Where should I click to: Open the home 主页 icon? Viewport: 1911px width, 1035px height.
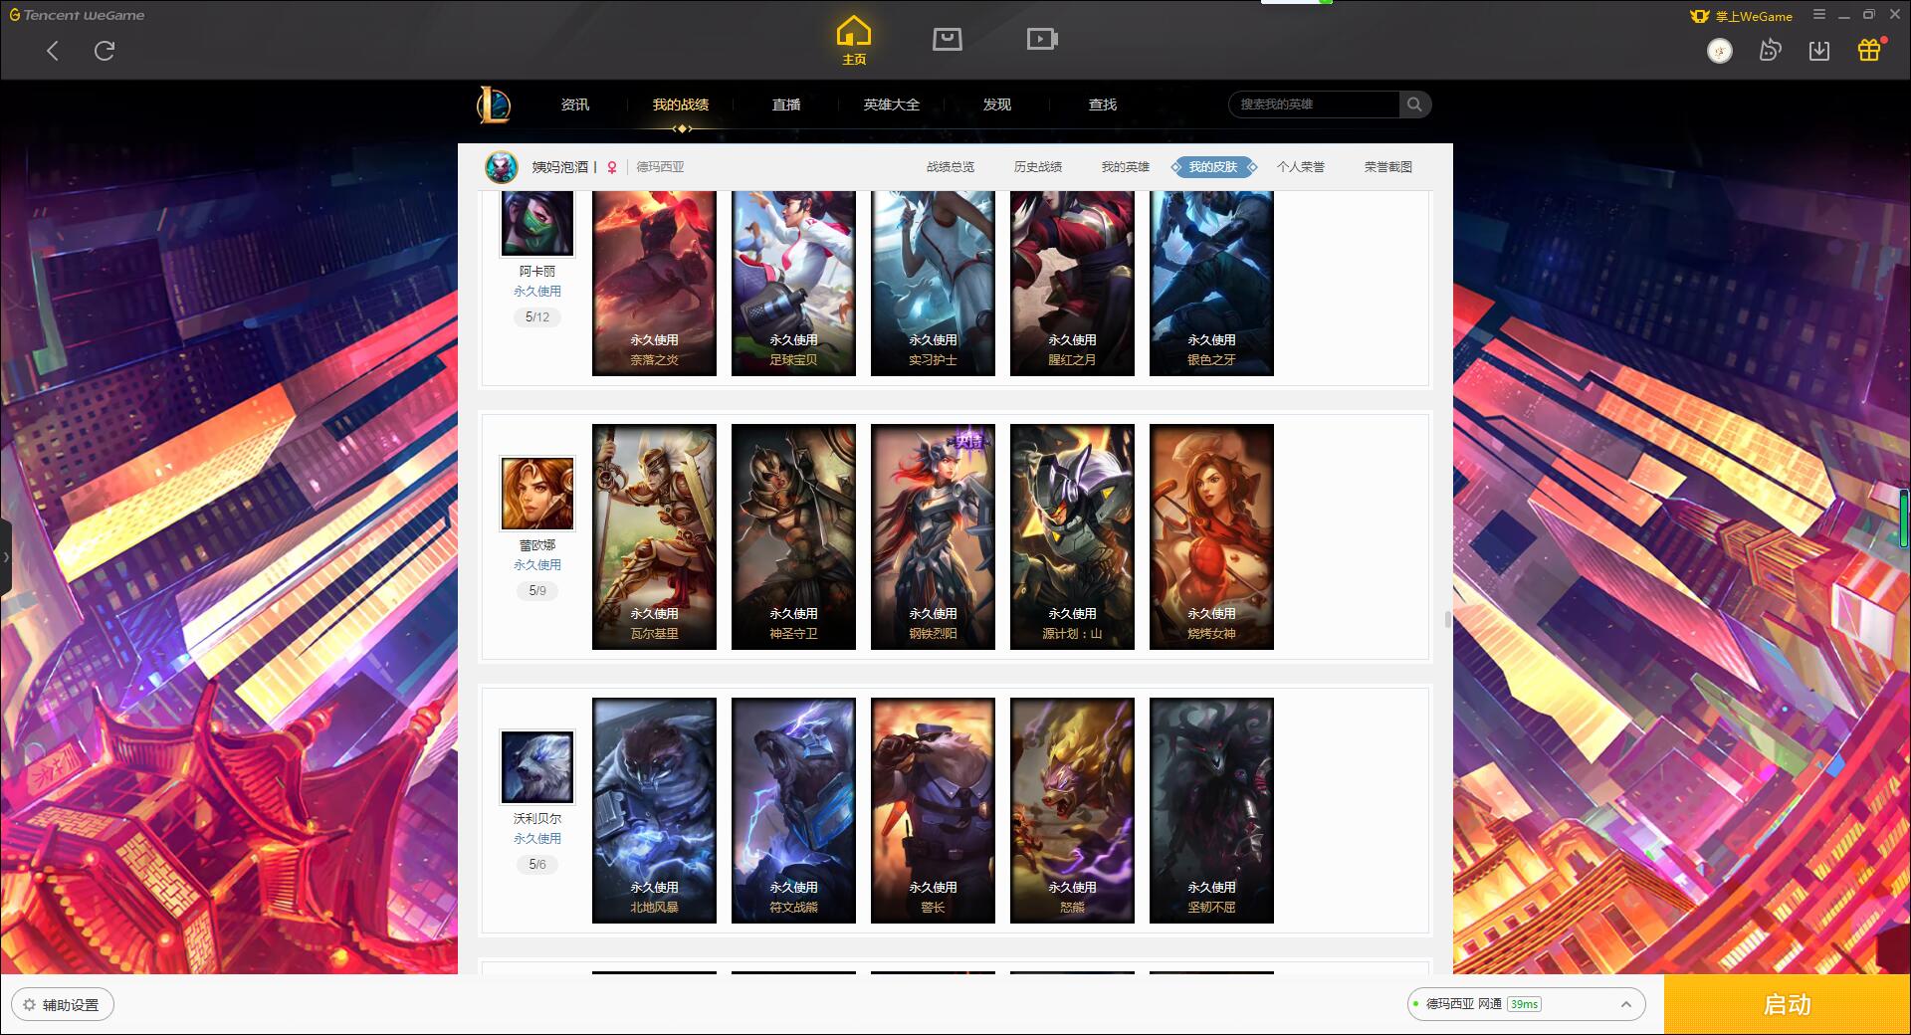coord(854,41)
